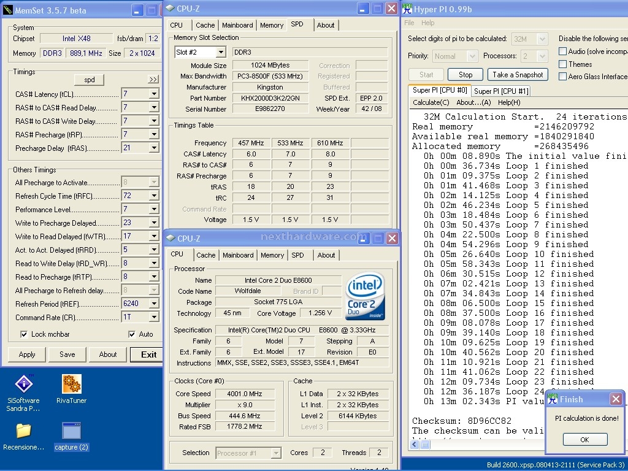Open the Slot #2 memory slot dropdown
628x471 pixels.
(221, 52)
